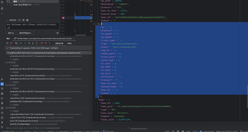Click the eye icon in debug toolbar
Viewport: 248px width, 132px height.
click(x=16, y=43)
